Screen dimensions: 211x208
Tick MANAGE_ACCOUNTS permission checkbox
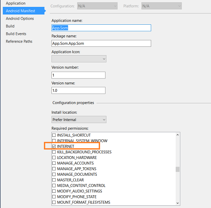tap(54, 163)
